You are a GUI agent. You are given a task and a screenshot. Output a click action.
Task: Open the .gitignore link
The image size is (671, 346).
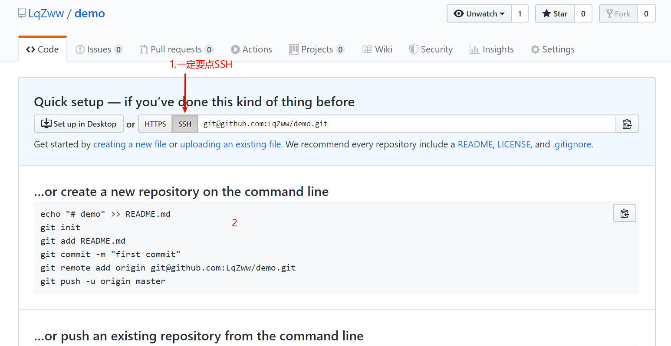click(x=572, y=144)
